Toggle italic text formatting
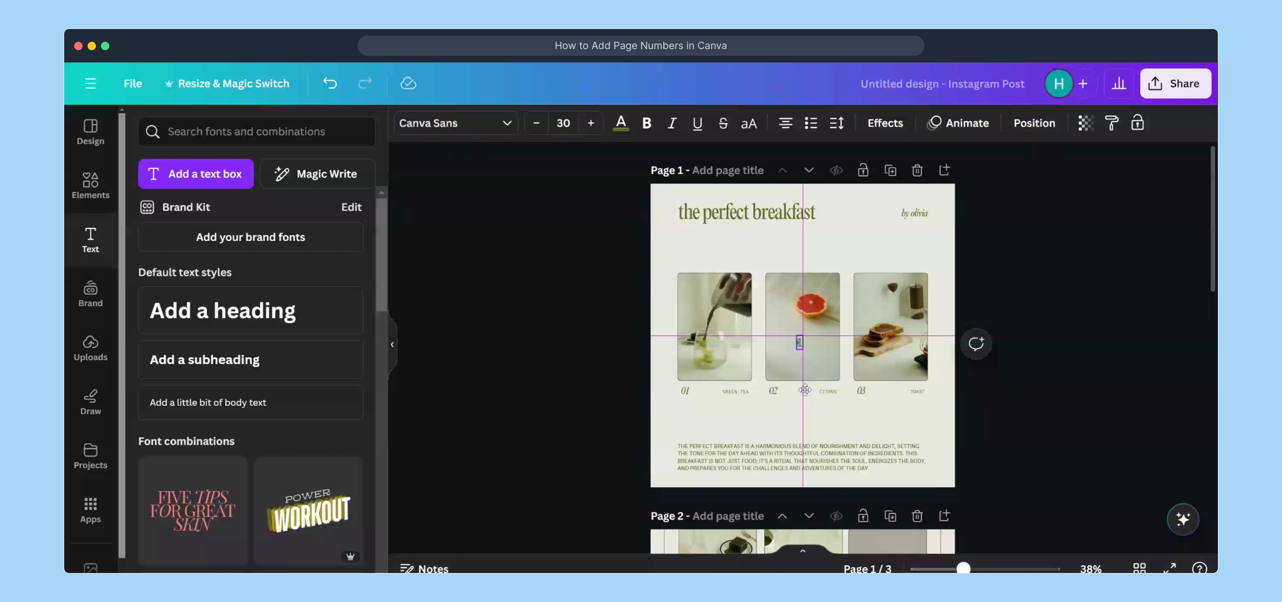 coord(672,123)
